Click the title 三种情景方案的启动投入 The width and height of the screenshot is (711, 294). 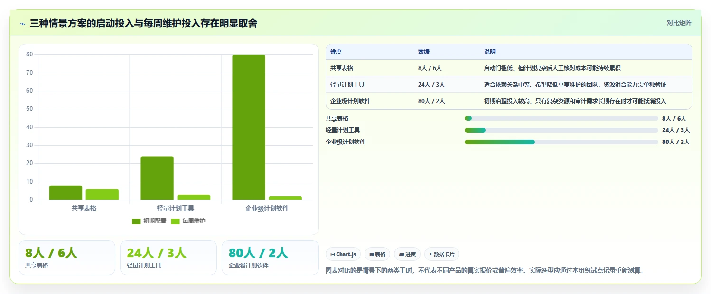143,23
